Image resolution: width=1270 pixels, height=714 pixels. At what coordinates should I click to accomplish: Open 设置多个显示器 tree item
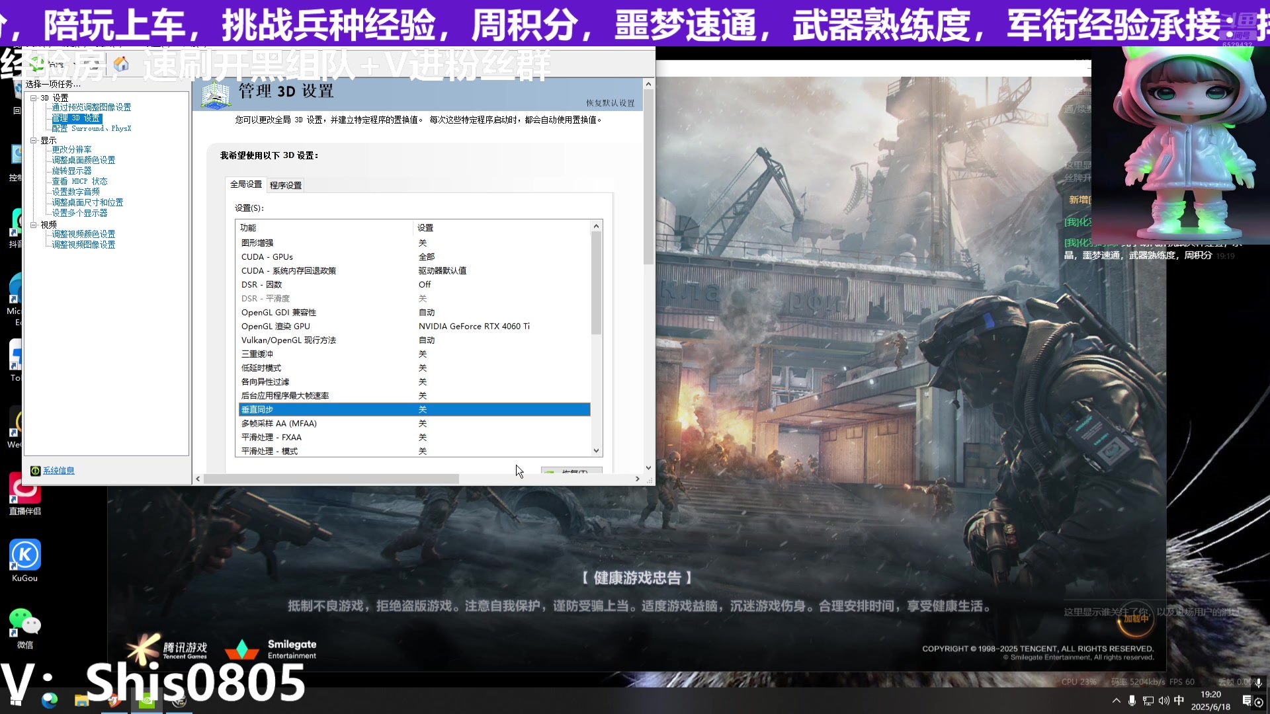[x=79, y=213]
